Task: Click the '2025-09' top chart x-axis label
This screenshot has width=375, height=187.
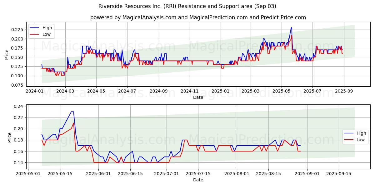Action: (x=344, y=91)
